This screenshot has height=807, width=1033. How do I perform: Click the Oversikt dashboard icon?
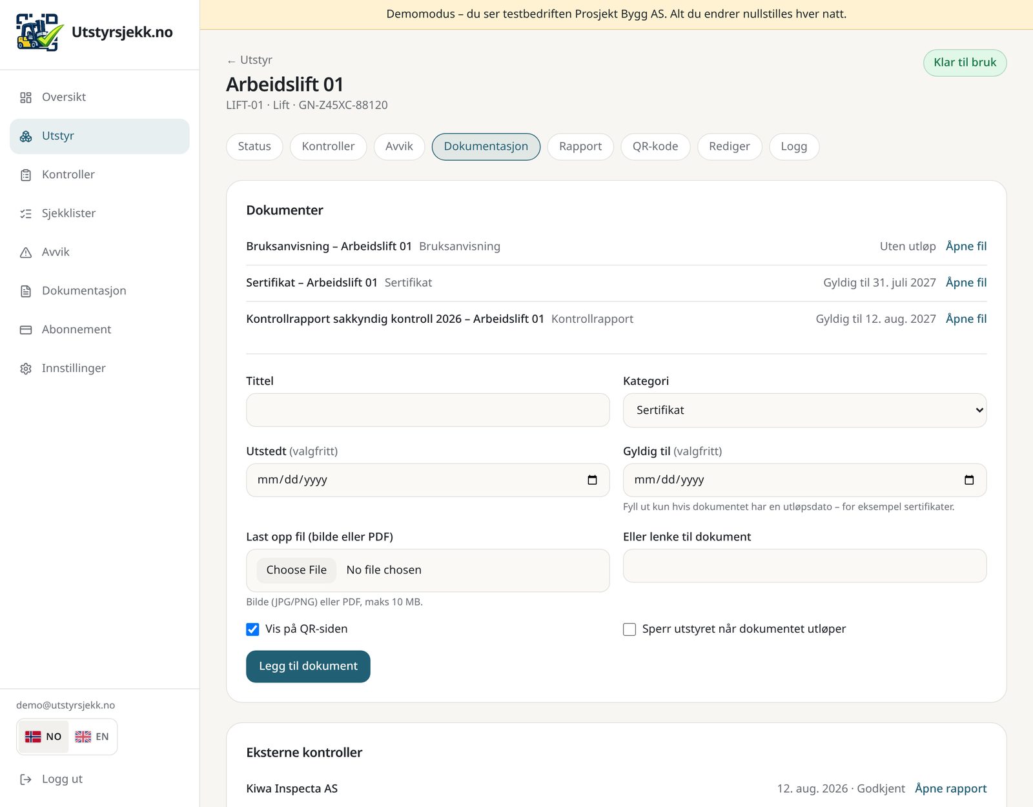pyautogui.click(x=26, y=97)
